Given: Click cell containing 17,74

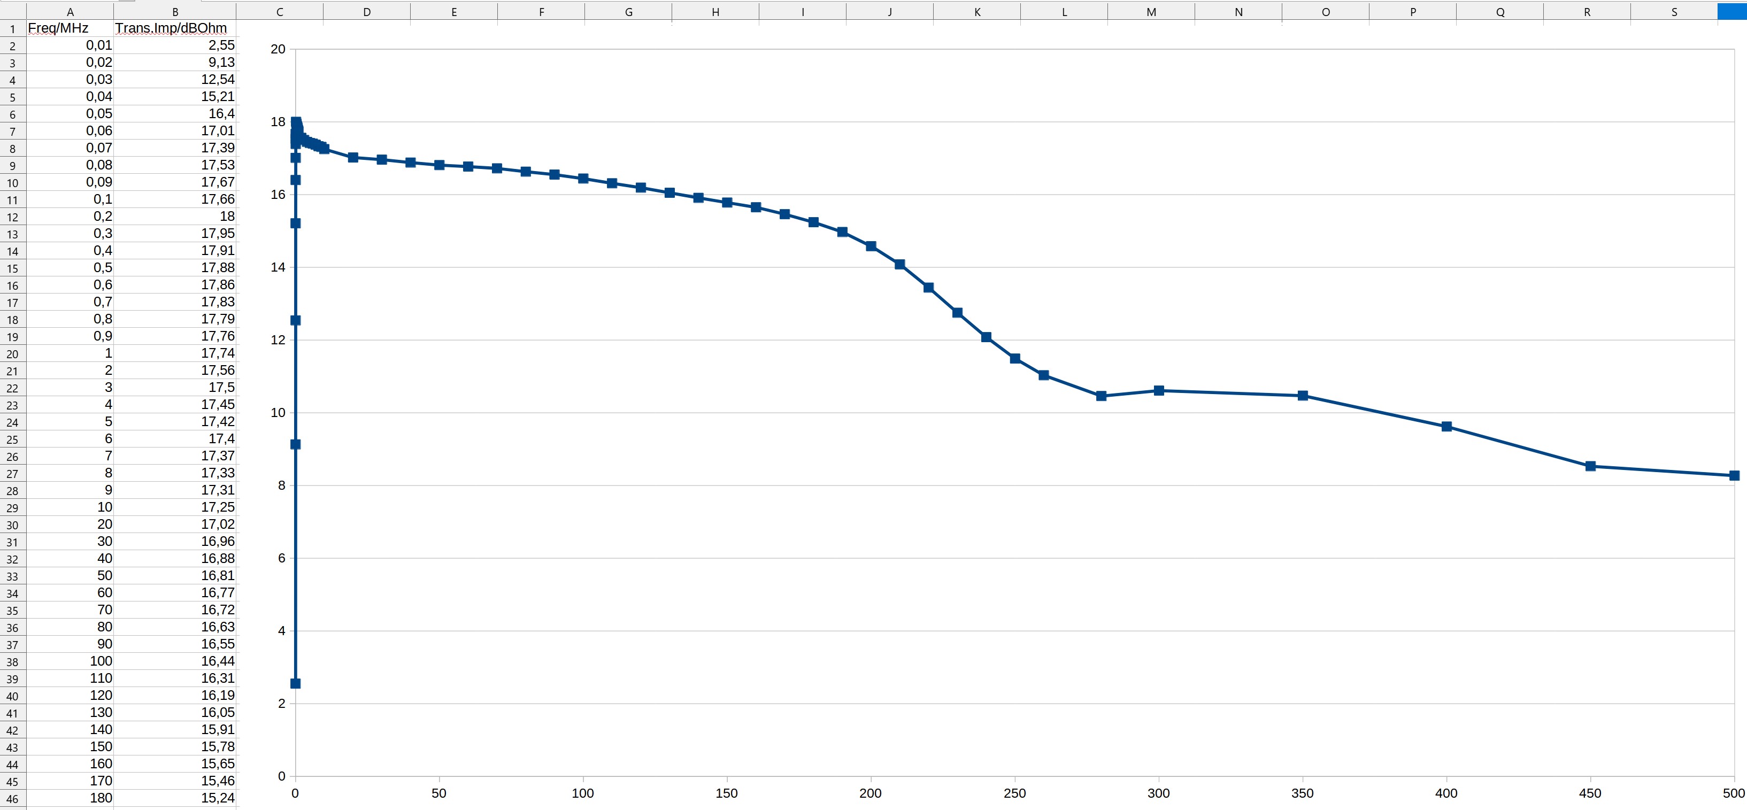Looking at the screenshot, I should (175, 353).
